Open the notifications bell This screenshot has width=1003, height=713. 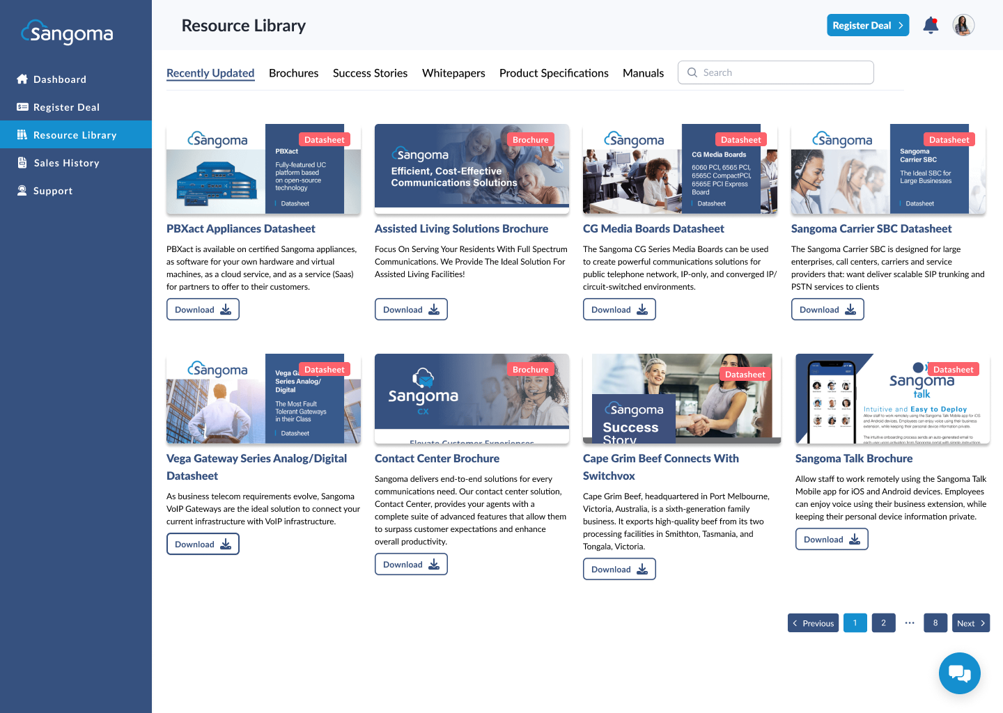point(931,25)
